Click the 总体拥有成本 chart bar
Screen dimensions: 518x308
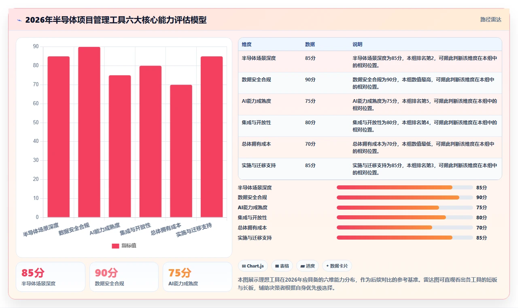pos(181,151)
